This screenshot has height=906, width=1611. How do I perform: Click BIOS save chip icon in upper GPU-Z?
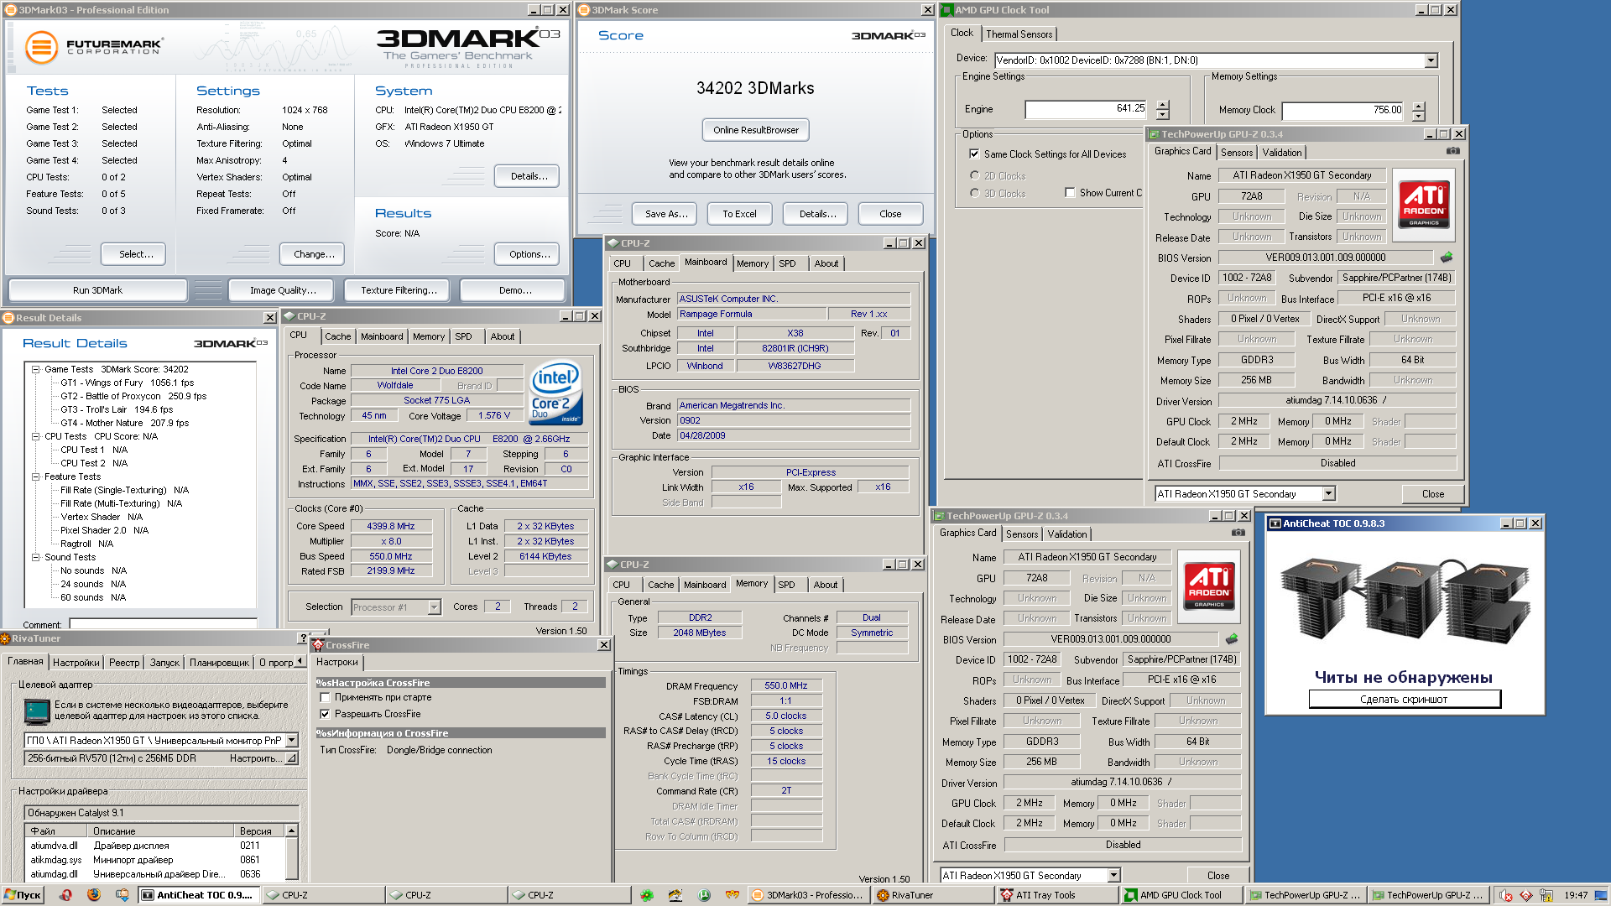click(x=1447, y=258)
